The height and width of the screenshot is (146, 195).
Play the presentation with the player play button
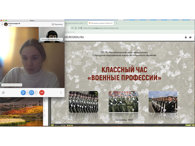53,125
